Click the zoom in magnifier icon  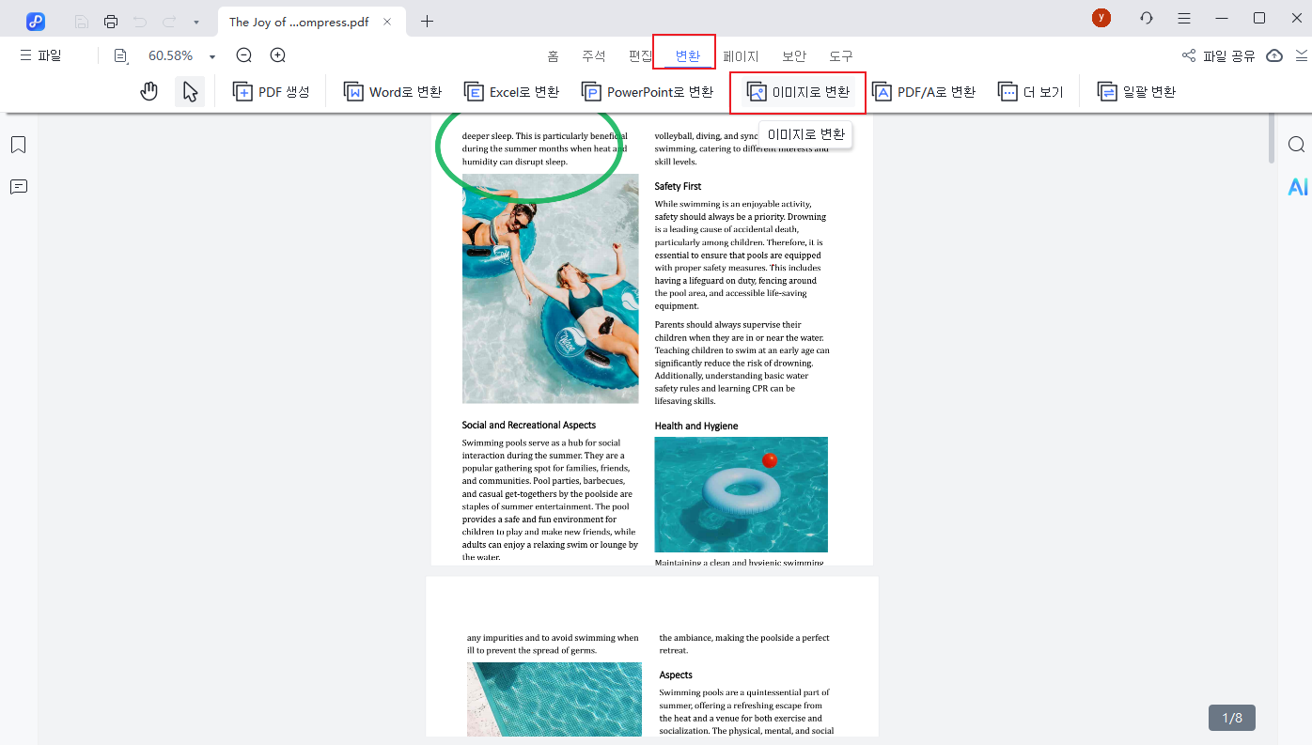[x=278, y=55]
